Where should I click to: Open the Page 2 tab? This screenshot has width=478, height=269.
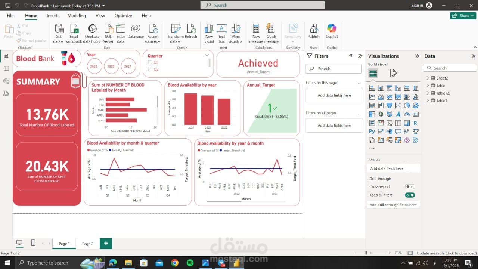[88, 244]
